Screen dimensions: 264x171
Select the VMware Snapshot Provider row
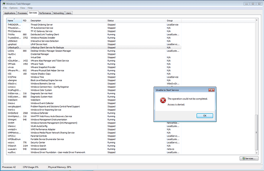pos(94,67)
